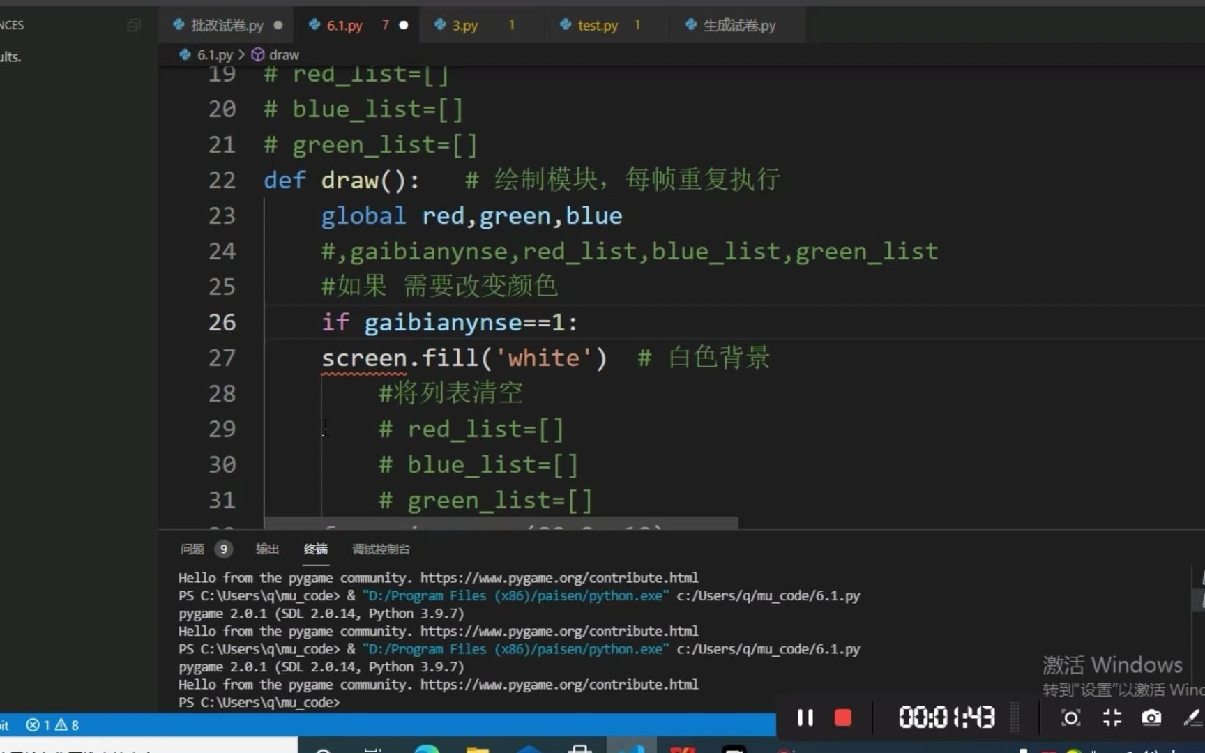Image resolution: width=1205 pixels, height=753 pixels.
Task: Open File Explorer from the taskbar
Action: pyautogui.click(x=478, y=747)
